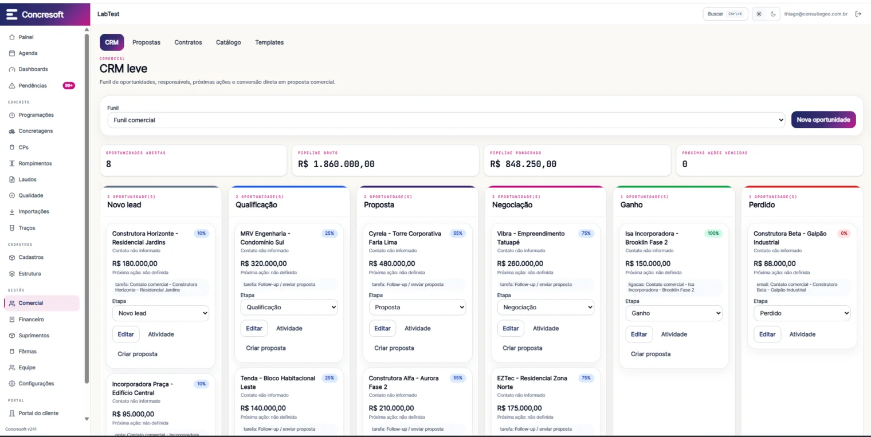Select the CRM tab
Screen dimensions: 871x437
tap(112, 42)
